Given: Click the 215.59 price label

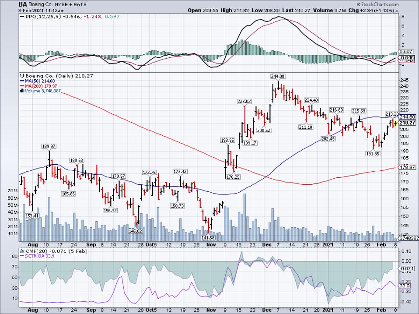Looking at the screenshot, I should coord(359,111).
